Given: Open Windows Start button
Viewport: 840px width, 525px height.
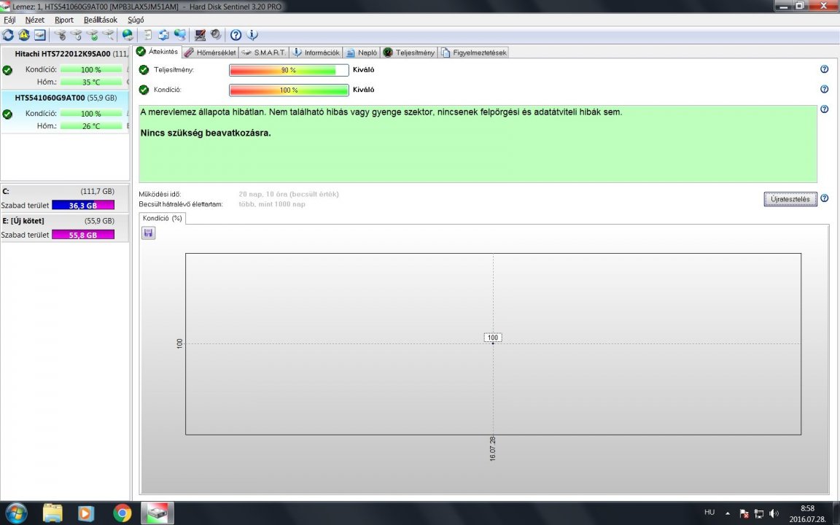Looking at the screenshot, I should (15, 513).
